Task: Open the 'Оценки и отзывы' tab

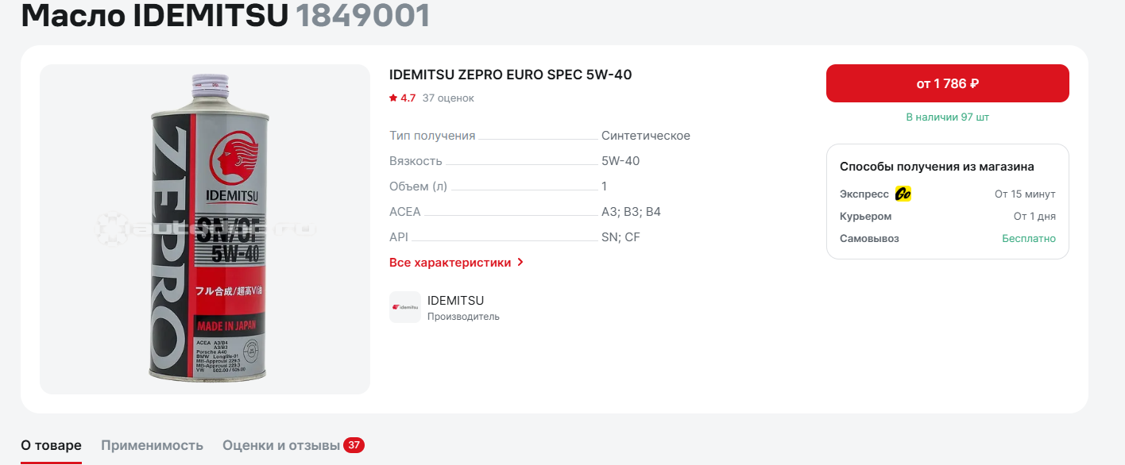Action: click(281, 445)
